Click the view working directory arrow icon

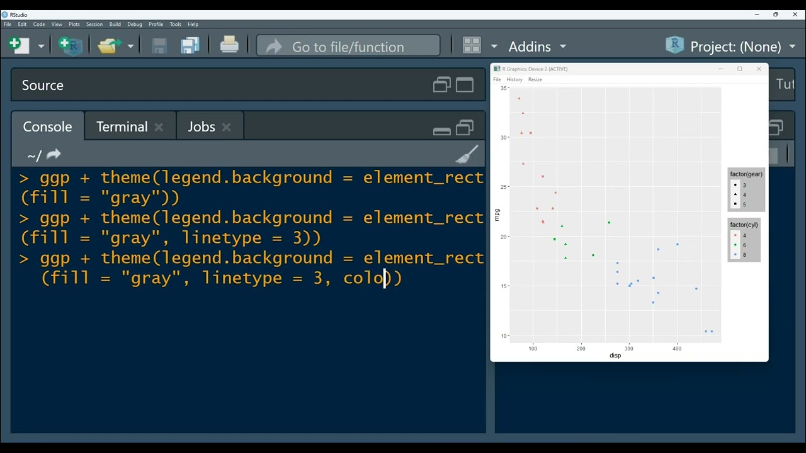(54, 154)
